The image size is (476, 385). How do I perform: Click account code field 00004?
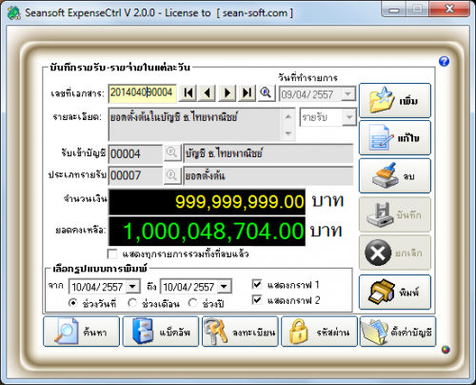pyautogui.click(x=135, y=153)
